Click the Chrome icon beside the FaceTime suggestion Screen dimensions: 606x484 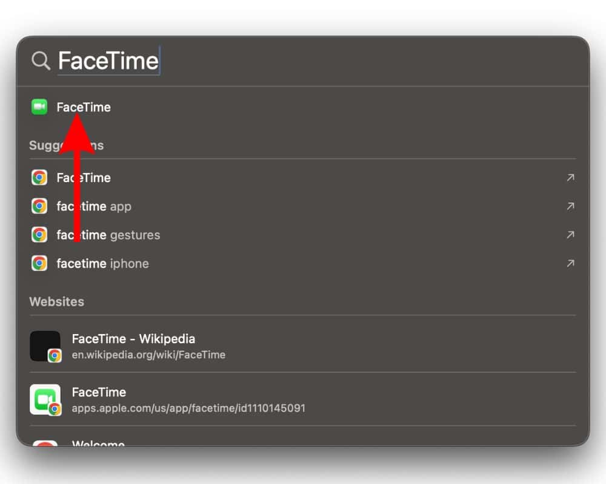(39, 177)
